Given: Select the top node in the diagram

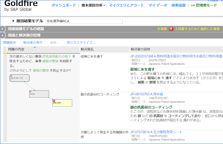Looking at the screenshot, I should click(20, 78).
